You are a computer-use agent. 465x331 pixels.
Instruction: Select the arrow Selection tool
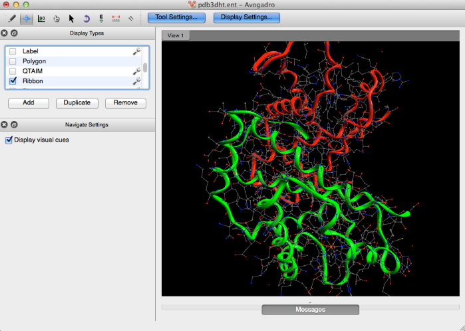(71, 18)
